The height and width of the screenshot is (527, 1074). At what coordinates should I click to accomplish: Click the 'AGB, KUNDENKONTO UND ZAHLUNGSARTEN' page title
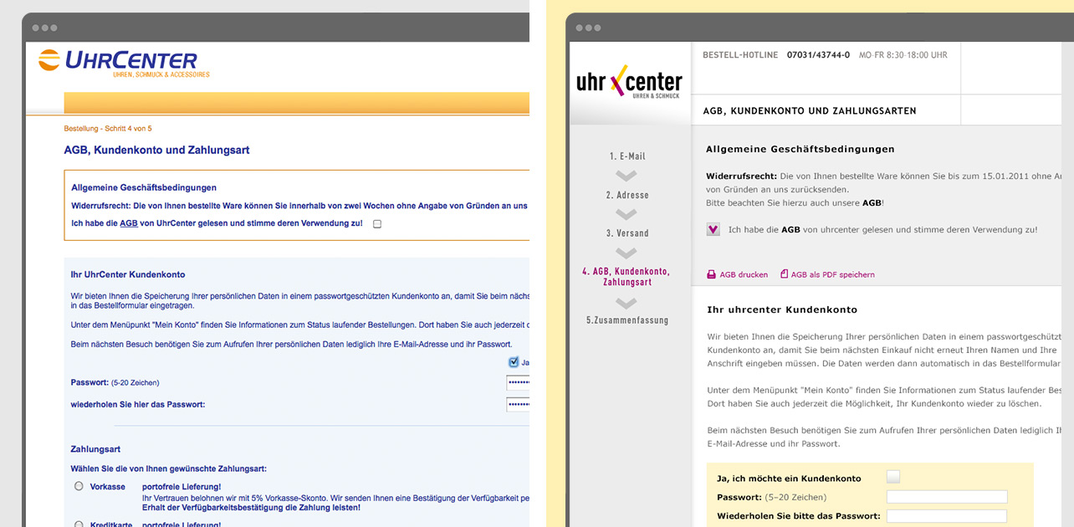pyautogui.click(x=809, y=111)
